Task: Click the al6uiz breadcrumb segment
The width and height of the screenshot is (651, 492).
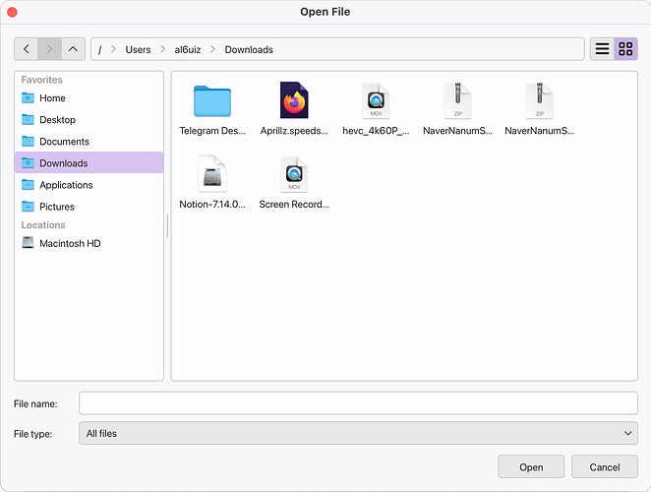Action: pos(188,49)
